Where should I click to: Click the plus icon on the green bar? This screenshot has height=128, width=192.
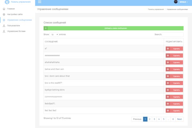[x=46, y=28]
